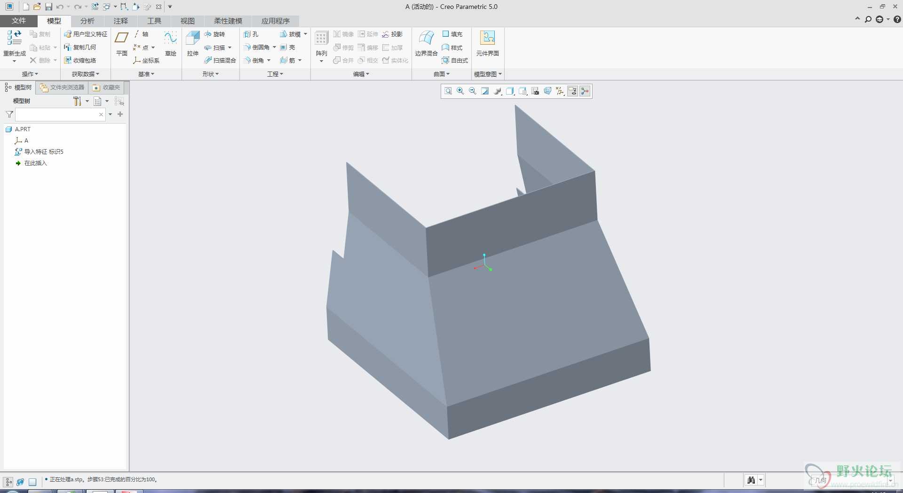Viewport: 903px width, 493px height.
Task: Toggle spin center display
Action: click(x=585, y=91)
